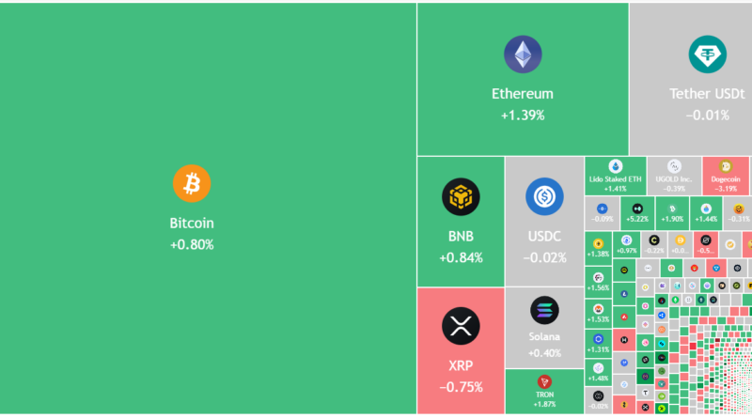Screen dimensions: 752x418
Task: Click XRP's −0.75% change value
Action: [x=461, y=387]
